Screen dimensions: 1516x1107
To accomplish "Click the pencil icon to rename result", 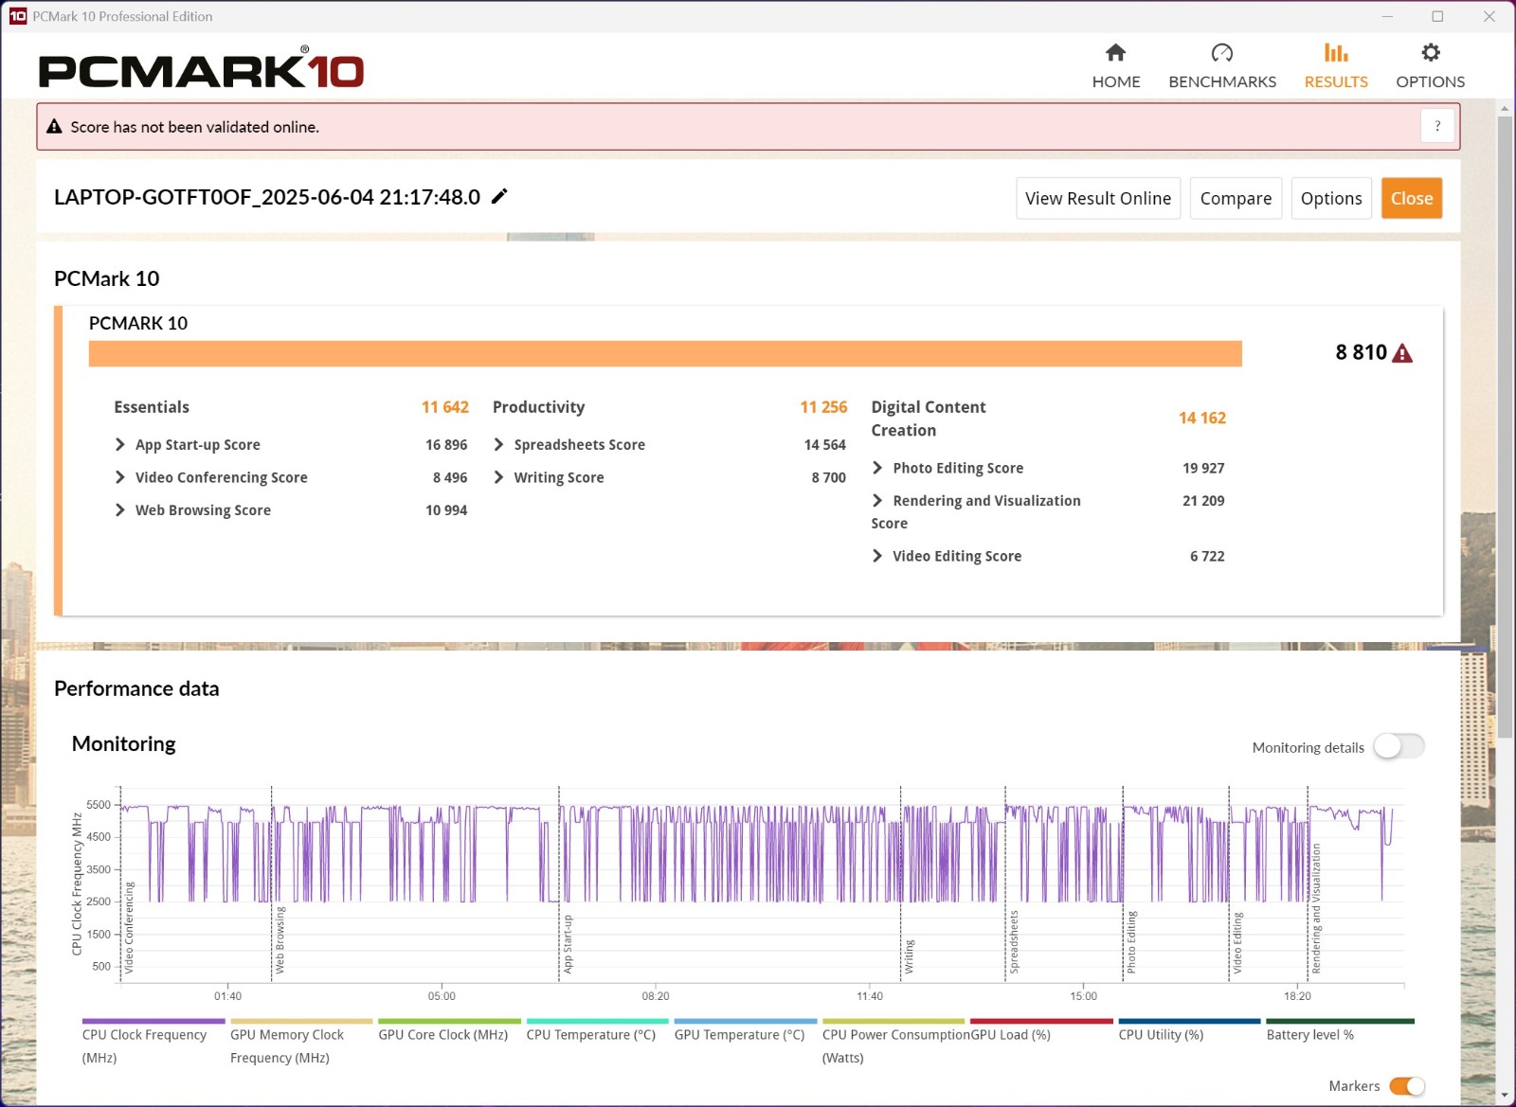I will (499, 196).
